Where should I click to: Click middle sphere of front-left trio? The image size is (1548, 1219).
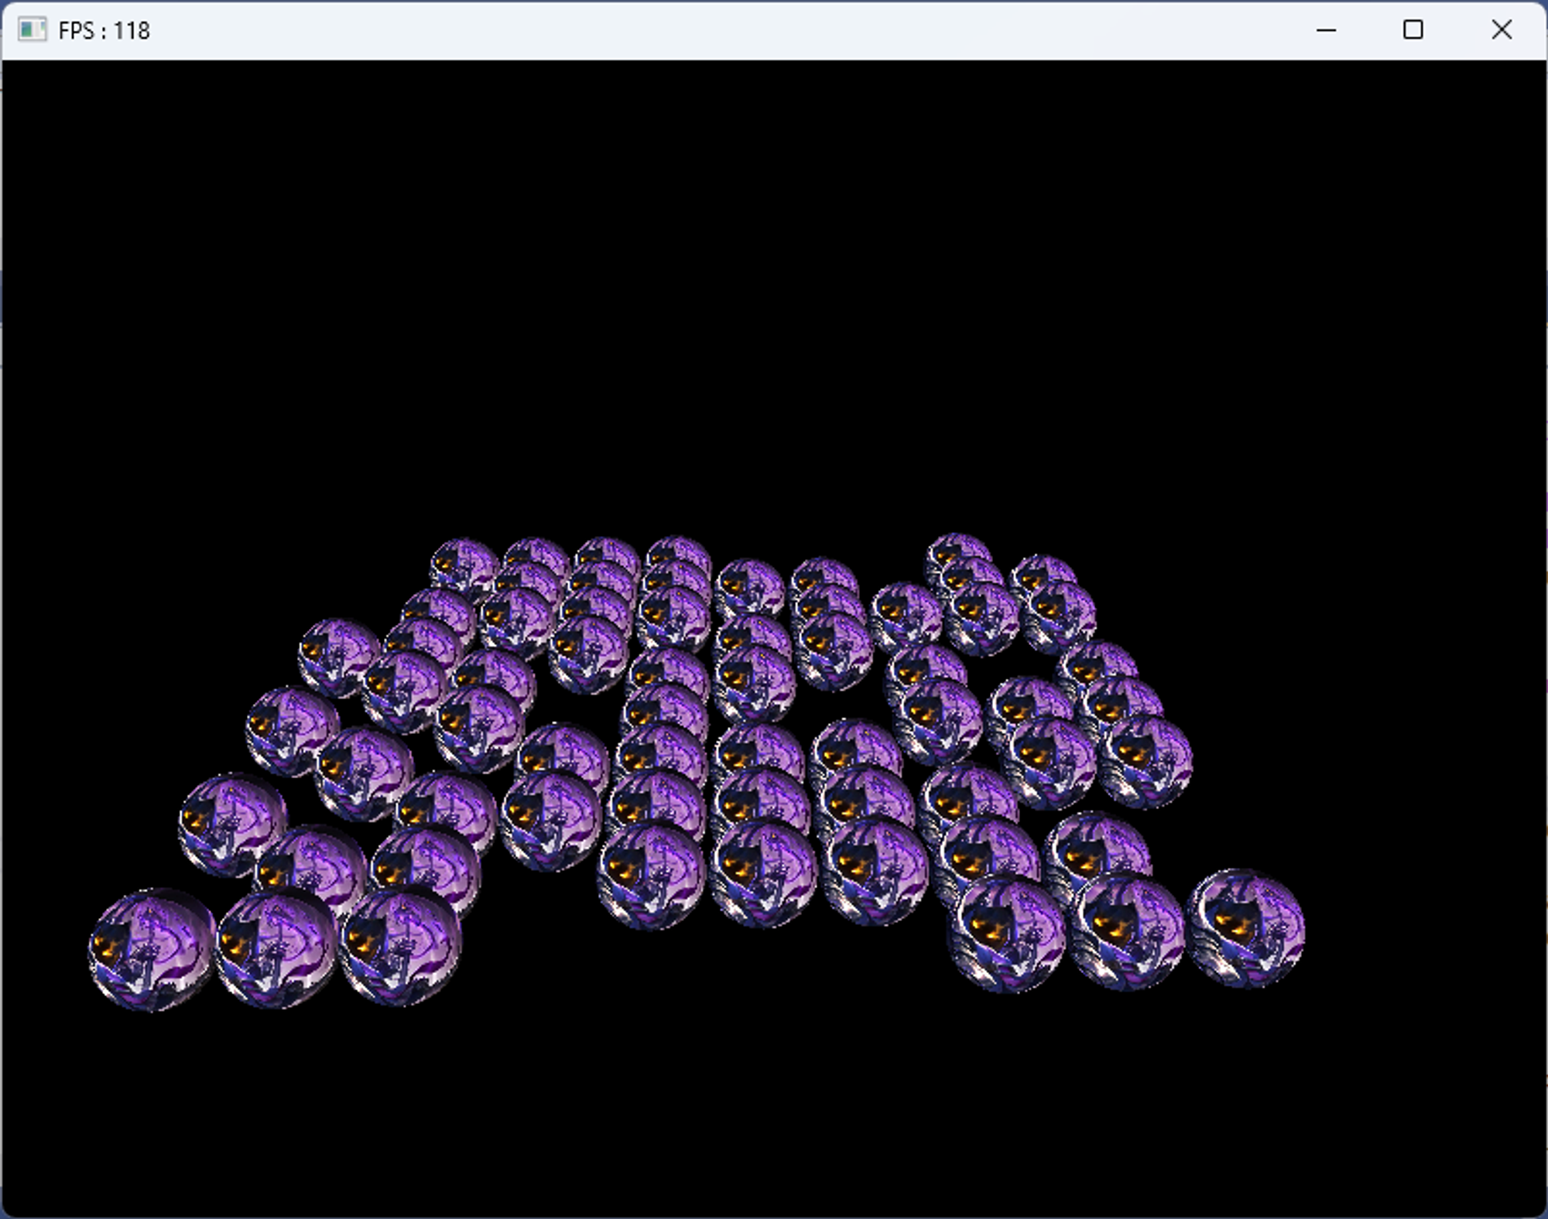(276, 950)
